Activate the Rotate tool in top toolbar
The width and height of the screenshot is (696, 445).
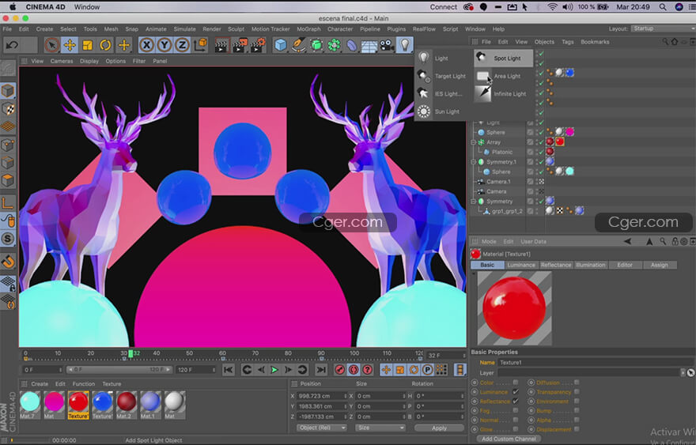tap(106, 45)
